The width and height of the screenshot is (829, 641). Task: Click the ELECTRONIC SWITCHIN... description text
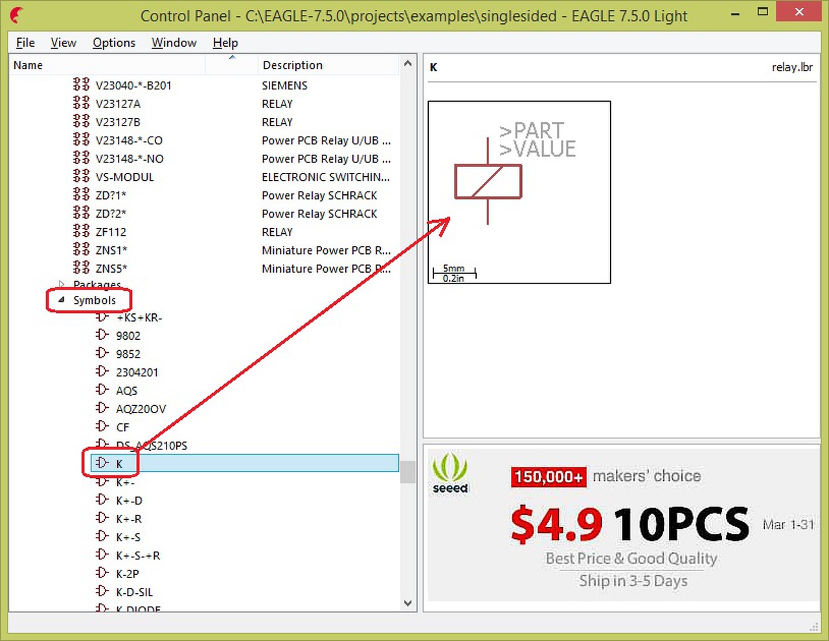(x=326, y=177)
